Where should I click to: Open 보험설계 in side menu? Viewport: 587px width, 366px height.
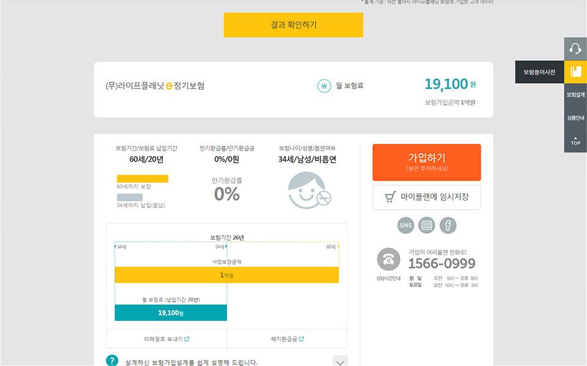(575, 95)
